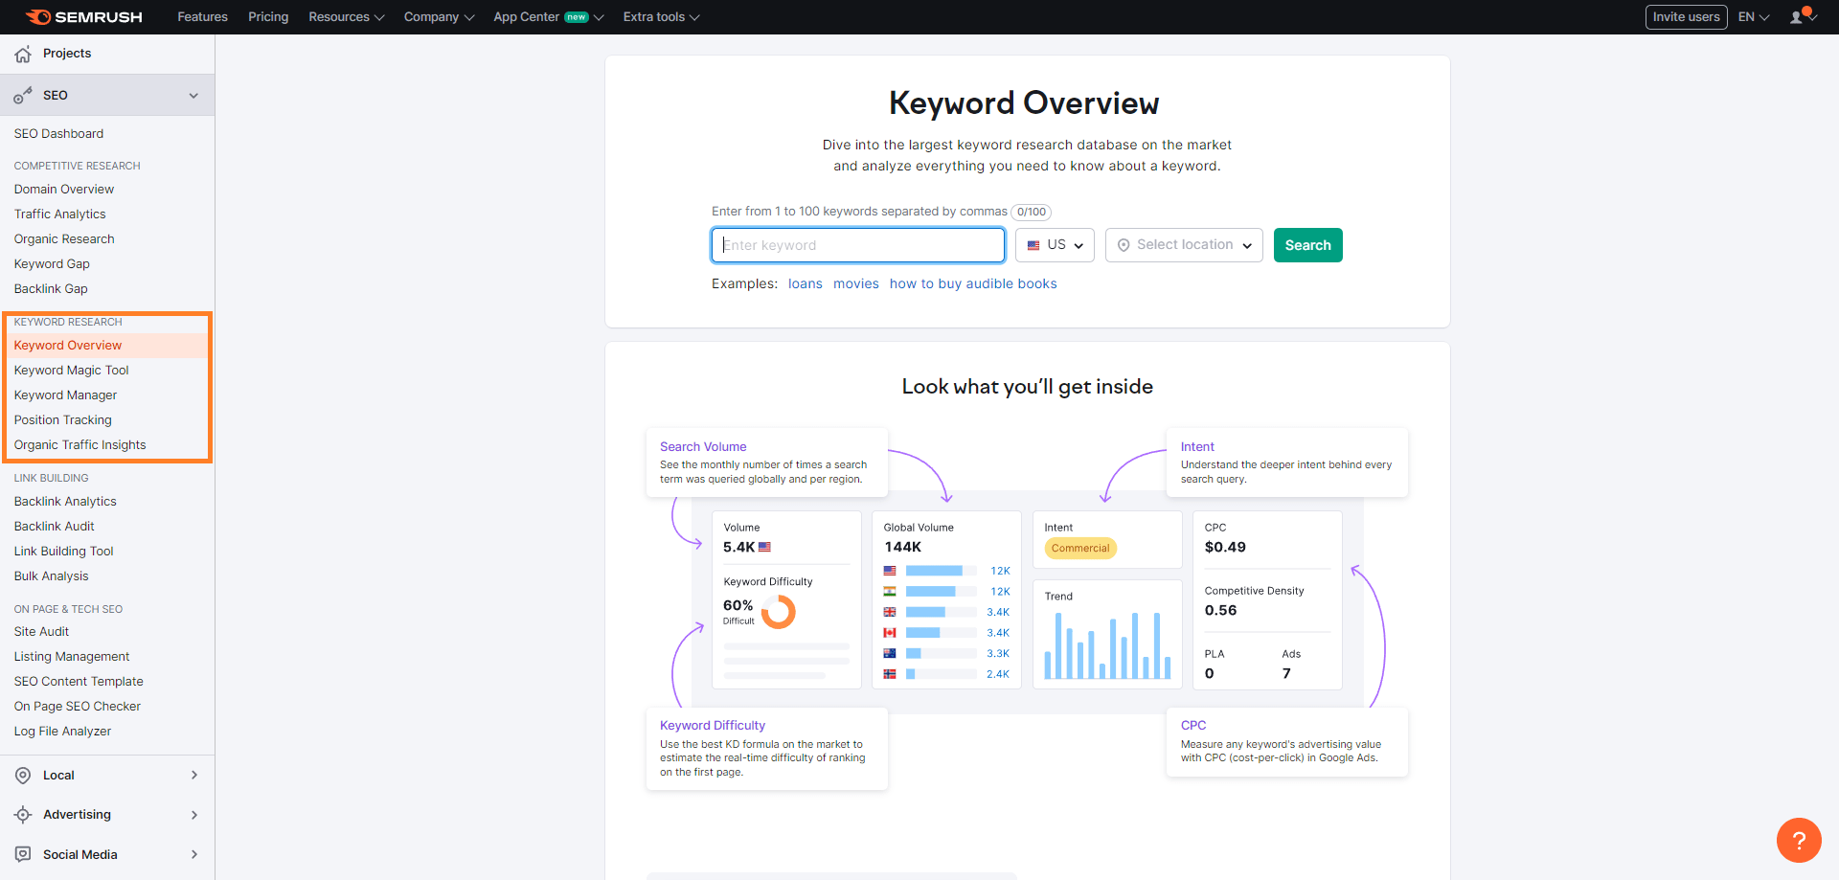
Task: Click the US flag in country selector
Action: [1032, 245]
